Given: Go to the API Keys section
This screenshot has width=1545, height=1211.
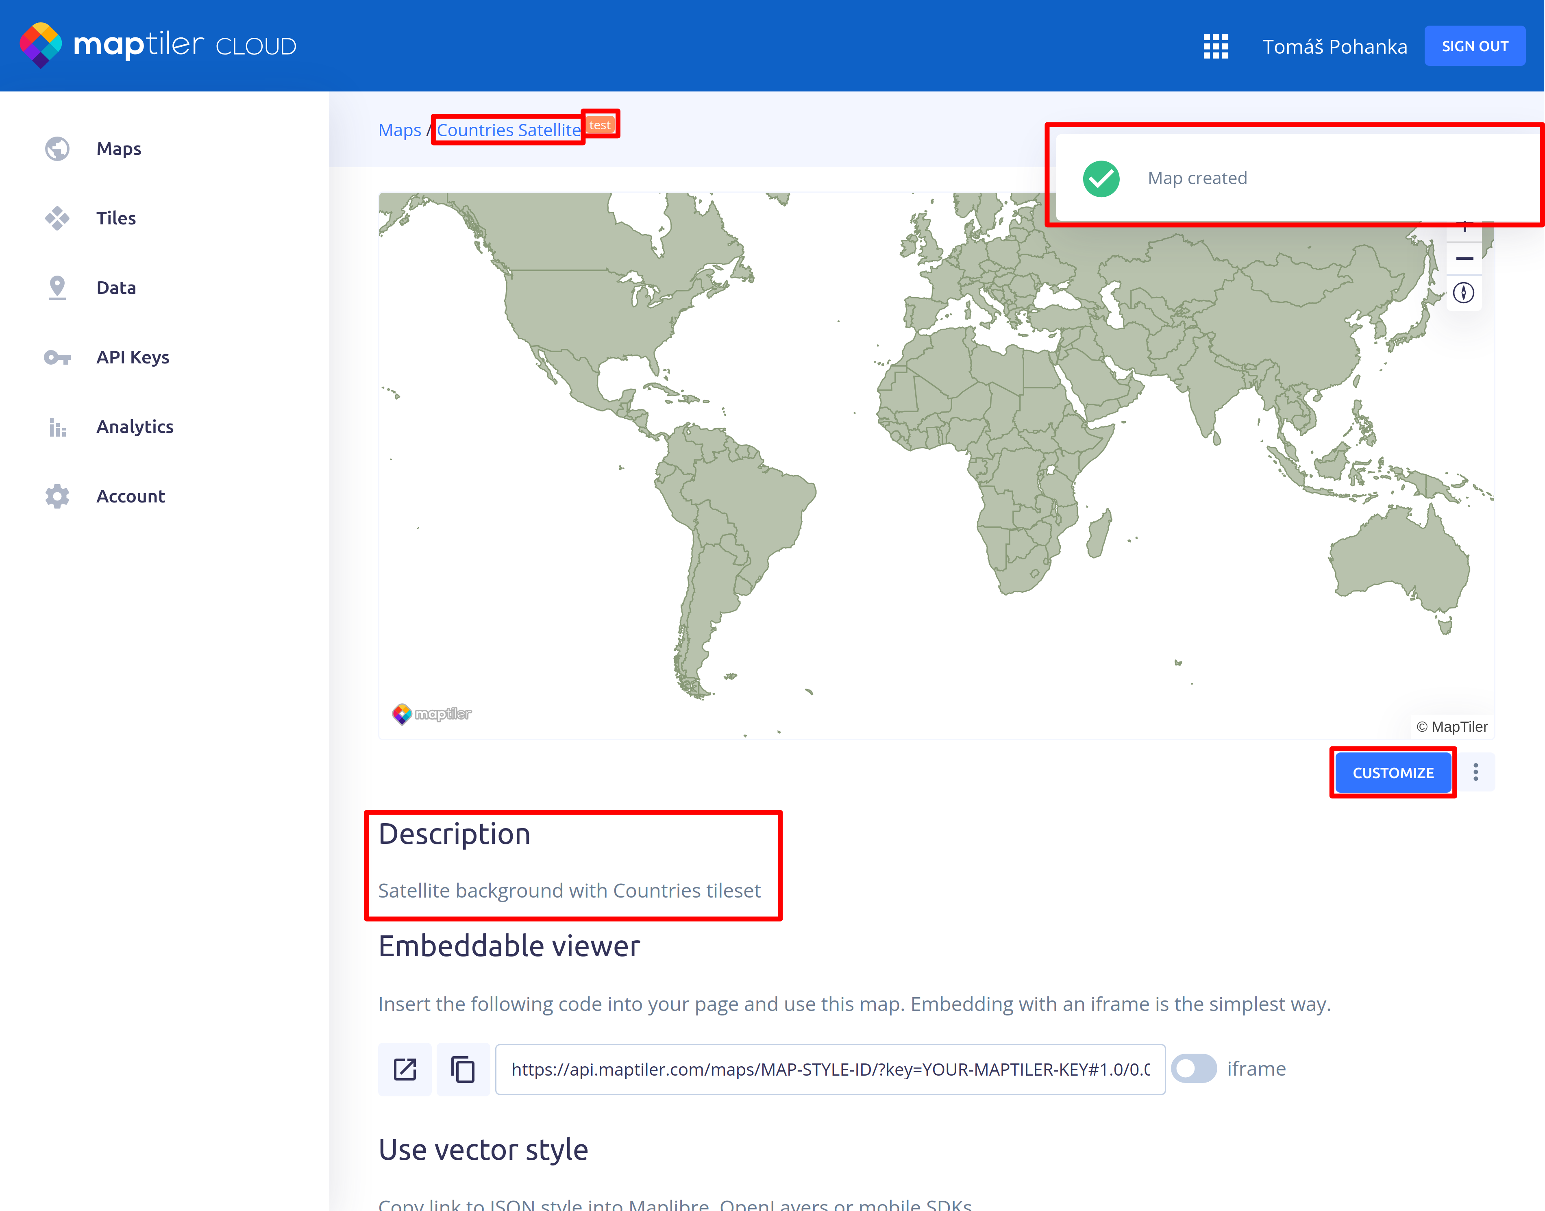Looking at the screenshot, I should 133,357.
